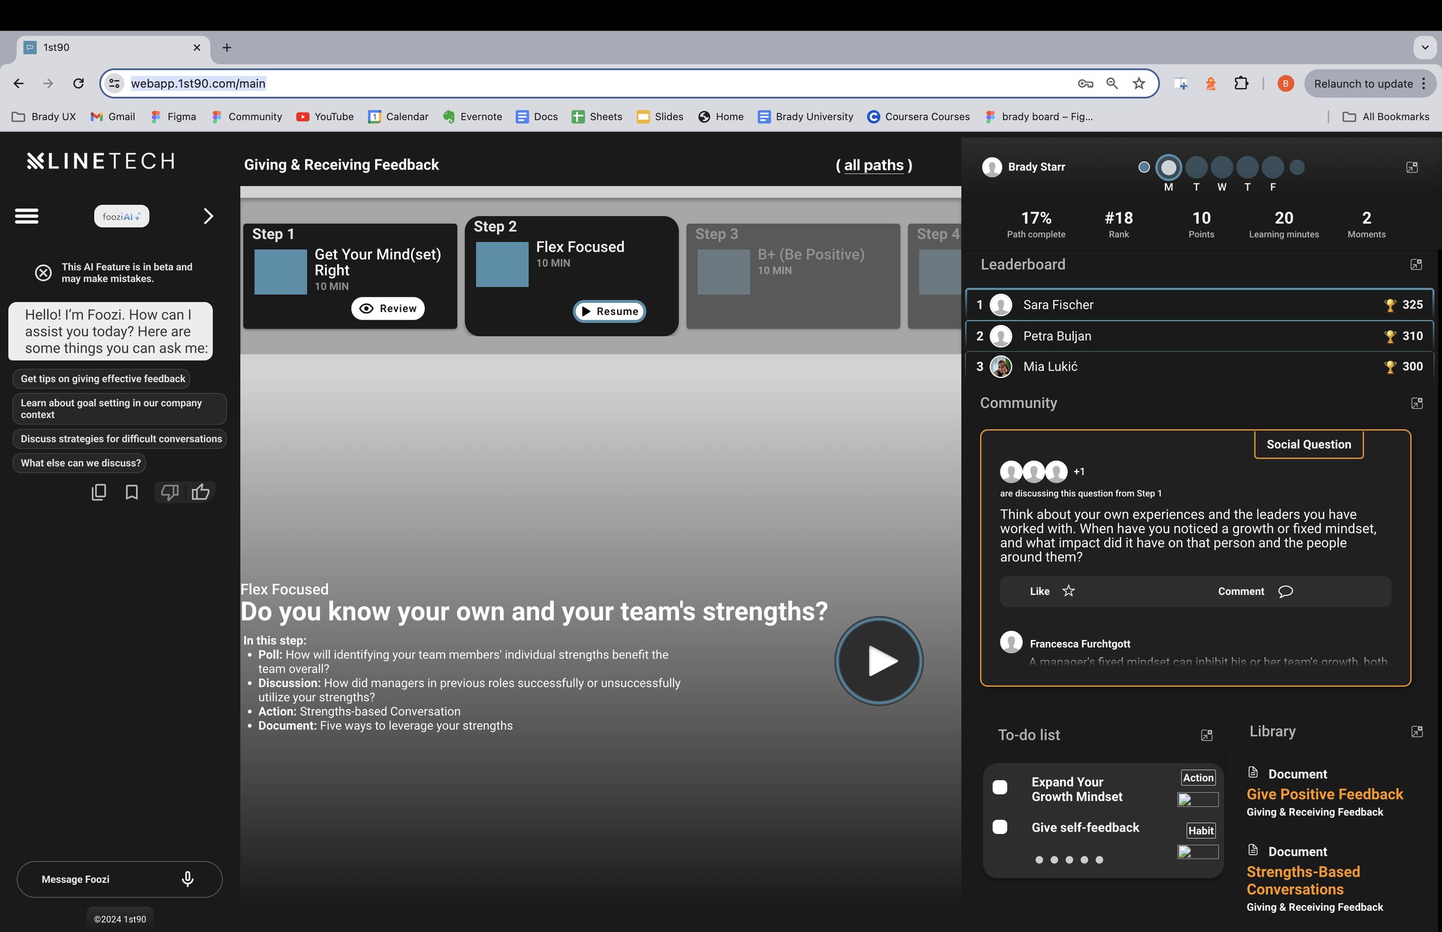
Task: Select the first to-do pagination dot
Action: pyautogui.click(x=1039, y=860)
